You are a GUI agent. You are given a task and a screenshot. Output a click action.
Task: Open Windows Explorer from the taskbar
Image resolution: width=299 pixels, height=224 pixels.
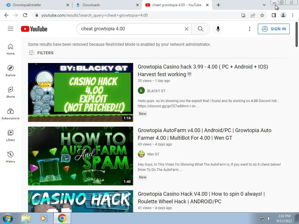(26, 218)
